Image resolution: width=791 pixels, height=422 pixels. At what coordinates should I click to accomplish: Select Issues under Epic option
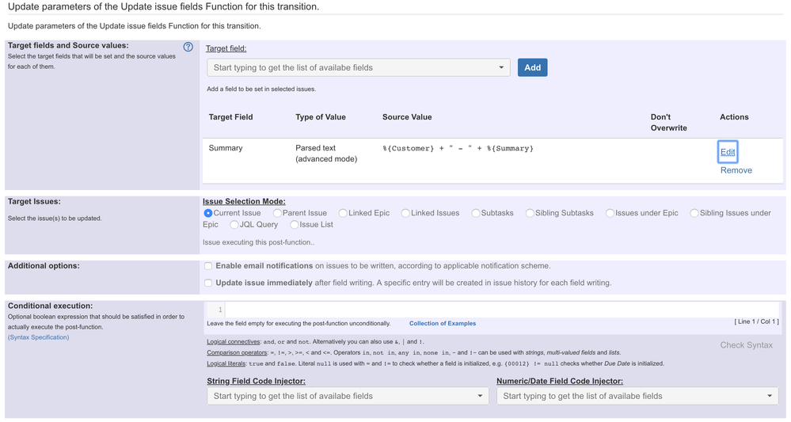[x=610, y=213]
